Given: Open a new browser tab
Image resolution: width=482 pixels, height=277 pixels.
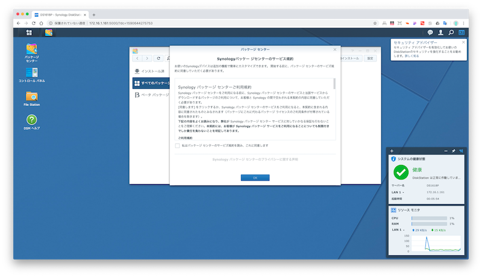Looking at the screenshot, I should point(94,14).
